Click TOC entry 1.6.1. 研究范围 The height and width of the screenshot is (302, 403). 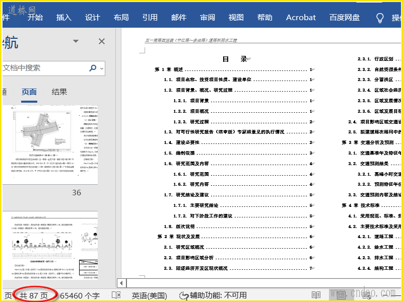click(244, 174)
